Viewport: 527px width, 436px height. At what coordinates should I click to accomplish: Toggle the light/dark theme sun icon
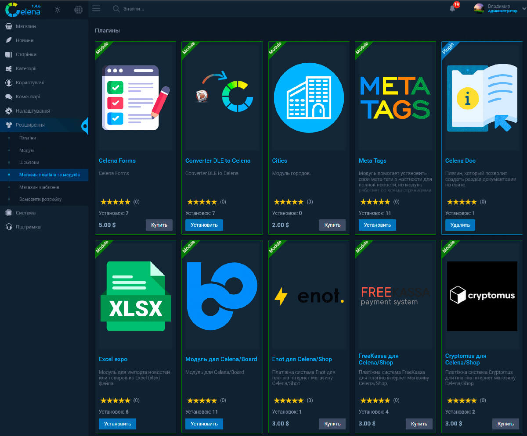58,9
